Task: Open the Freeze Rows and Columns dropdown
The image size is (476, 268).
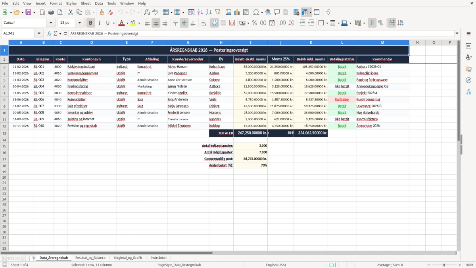Action: pyautogui.click(x=310, y=12)
